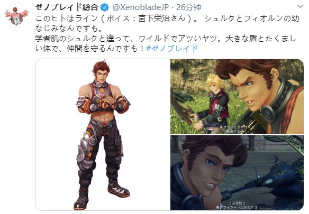This screenshot has width=309, height=214.
Task: Click Reyn's crossed gauntlets in artwork
Action: point(103,104)
